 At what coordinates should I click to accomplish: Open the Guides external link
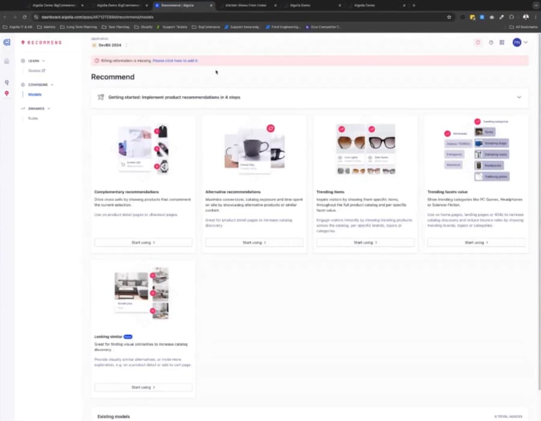click(37, 71)
